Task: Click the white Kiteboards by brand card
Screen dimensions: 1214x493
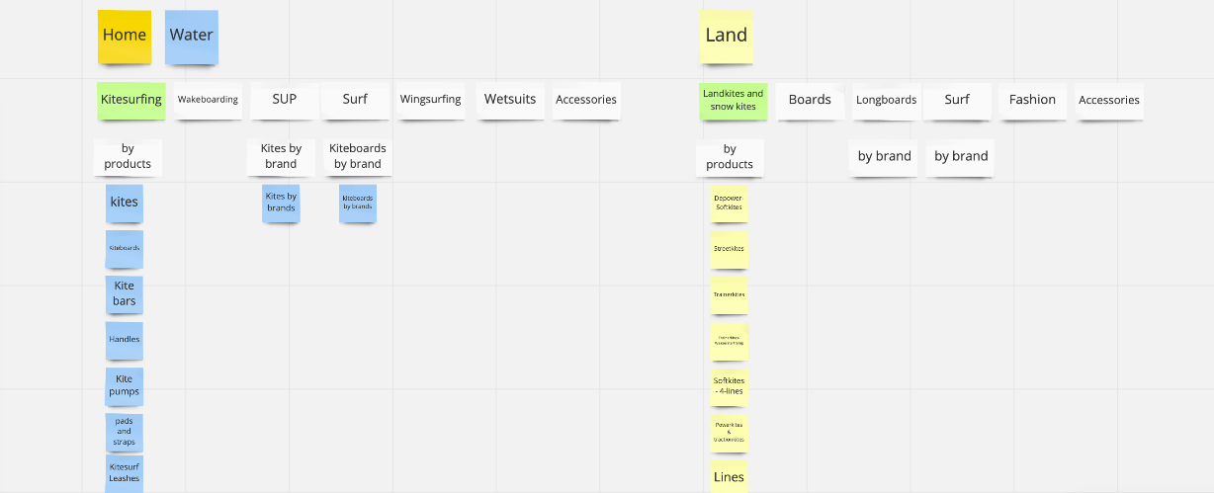Action: point(358,156)
